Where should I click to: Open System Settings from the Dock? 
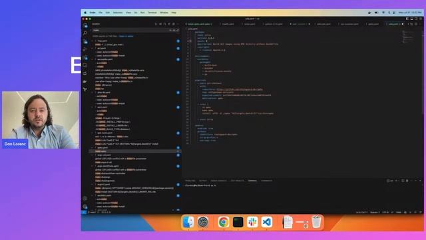203,222
